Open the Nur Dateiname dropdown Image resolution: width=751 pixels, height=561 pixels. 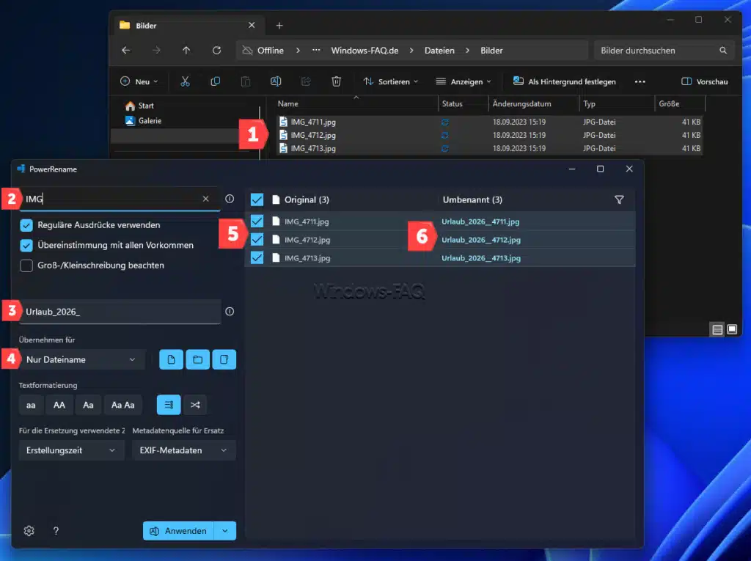point(81,359)
